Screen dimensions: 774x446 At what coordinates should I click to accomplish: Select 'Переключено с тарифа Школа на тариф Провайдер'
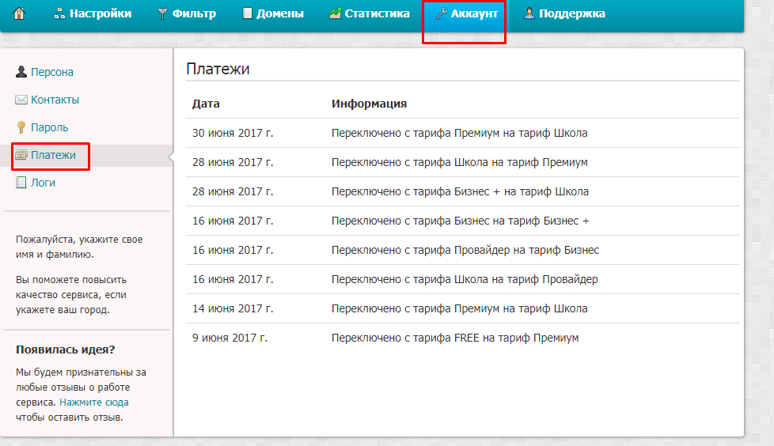[465, 279]
